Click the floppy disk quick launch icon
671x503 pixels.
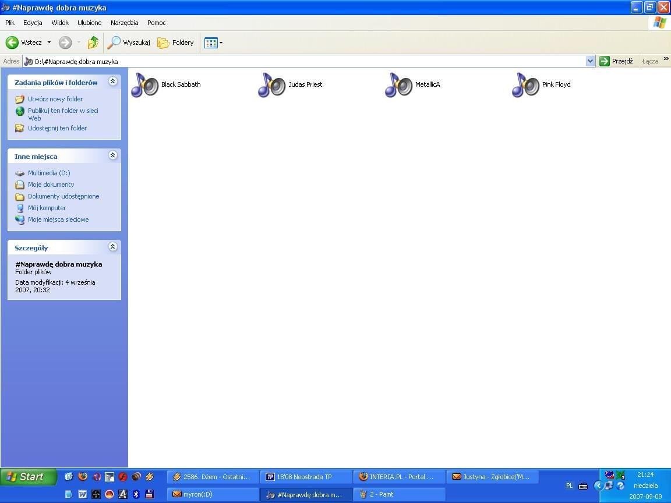149,494
